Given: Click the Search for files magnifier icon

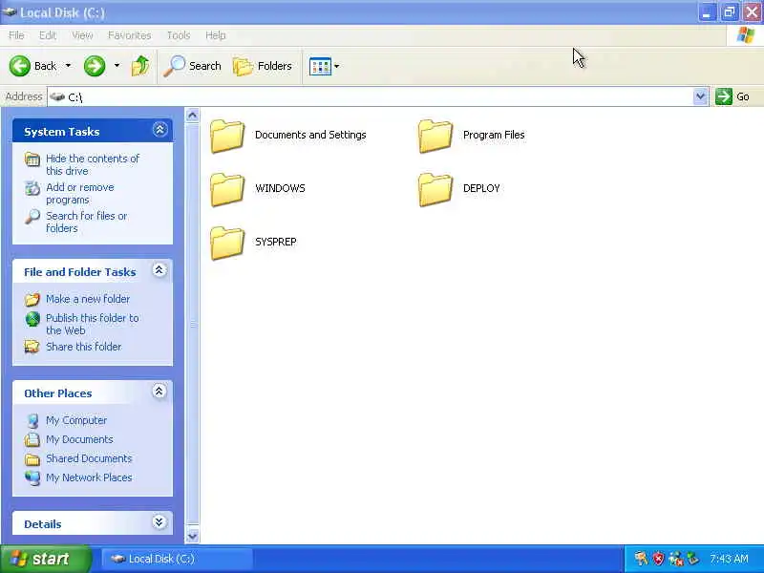Looking at the screenshot, I should click(32, 217).
